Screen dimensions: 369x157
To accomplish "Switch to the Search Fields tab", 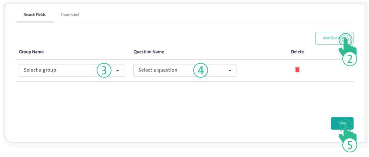I will pyautogui.click(x=35, y=15).
